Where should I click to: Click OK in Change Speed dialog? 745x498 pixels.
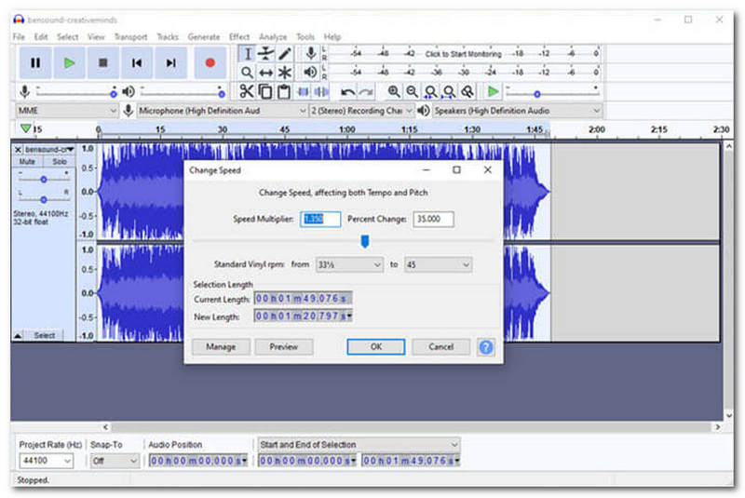(x=376, y=346)
